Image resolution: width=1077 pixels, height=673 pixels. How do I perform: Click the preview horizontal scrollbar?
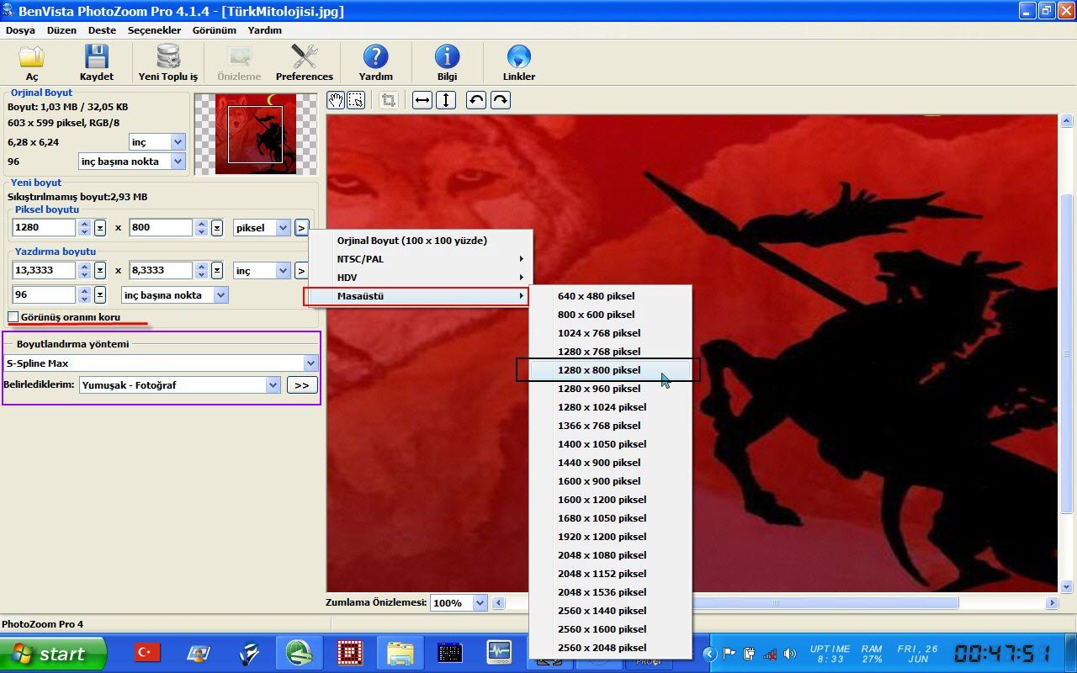(x=776, y=603)
